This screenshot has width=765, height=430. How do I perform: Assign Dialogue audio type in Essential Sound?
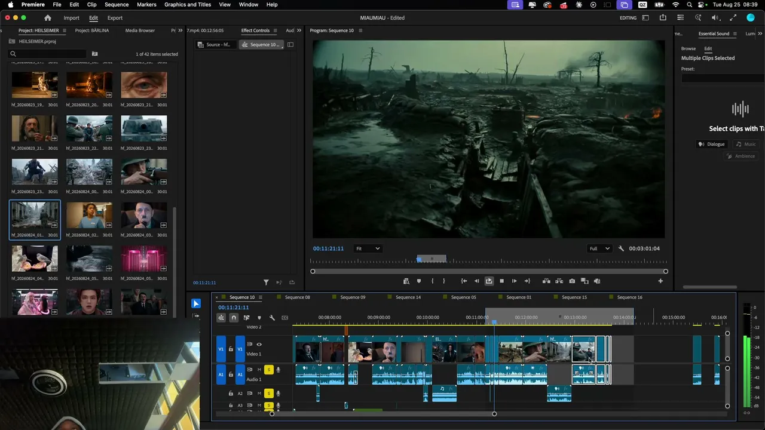pos(712,144)
